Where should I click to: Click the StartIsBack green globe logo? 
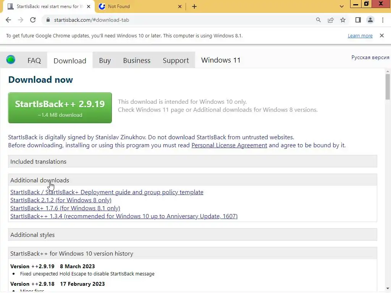coord(11,60)
